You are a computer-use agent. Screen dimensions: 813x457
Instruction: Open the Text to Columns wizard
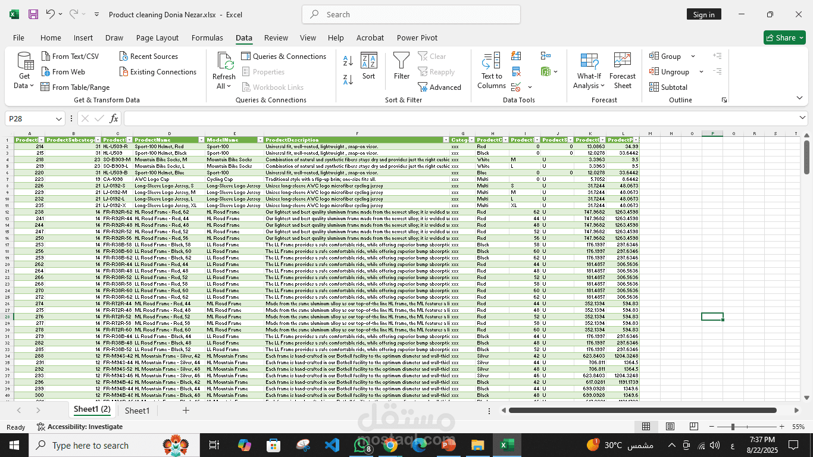coord(492,70)
